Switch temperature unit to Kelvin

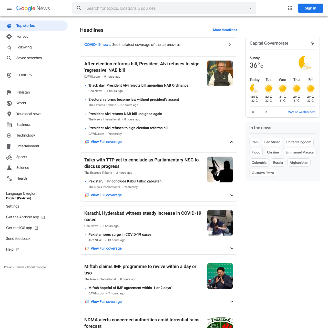(266, 112)
